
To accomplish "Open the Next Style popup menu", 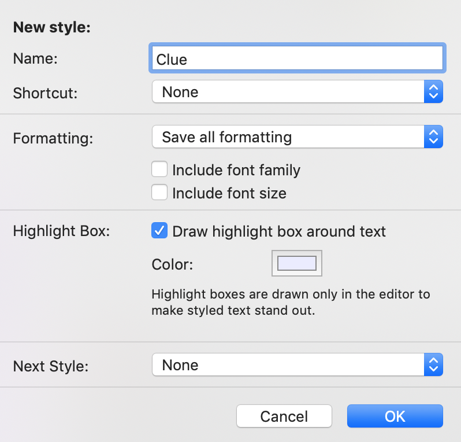I will click(x=298, y=364).
